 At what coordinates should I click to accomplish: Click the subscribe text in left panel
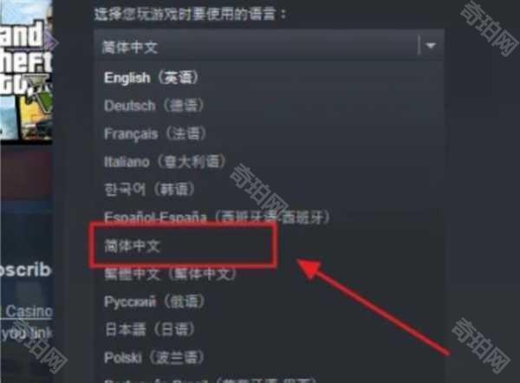[25, 270]
